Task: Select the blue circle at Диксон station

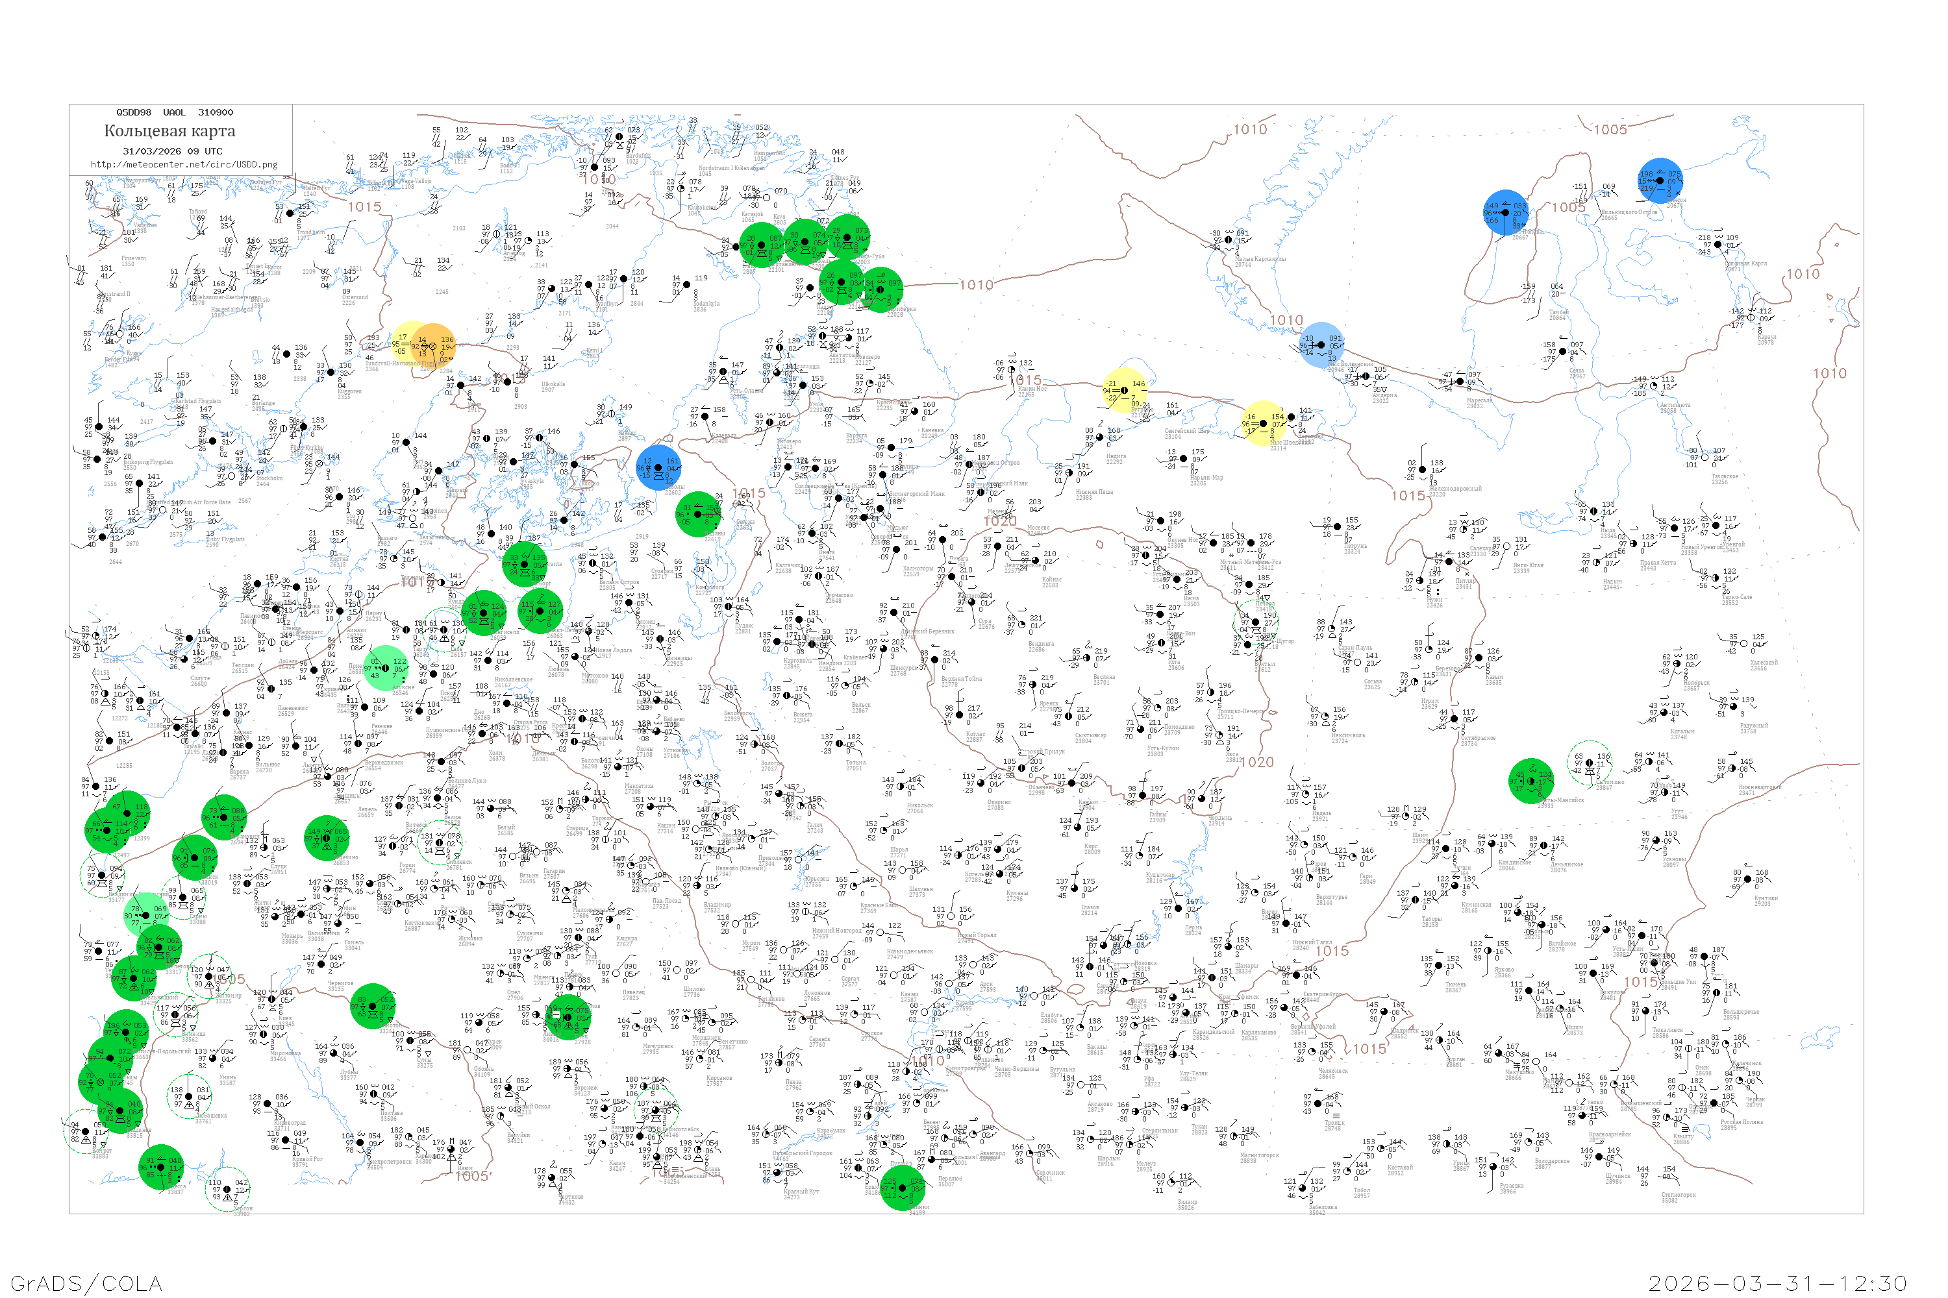Action: tap(1660, 180)
